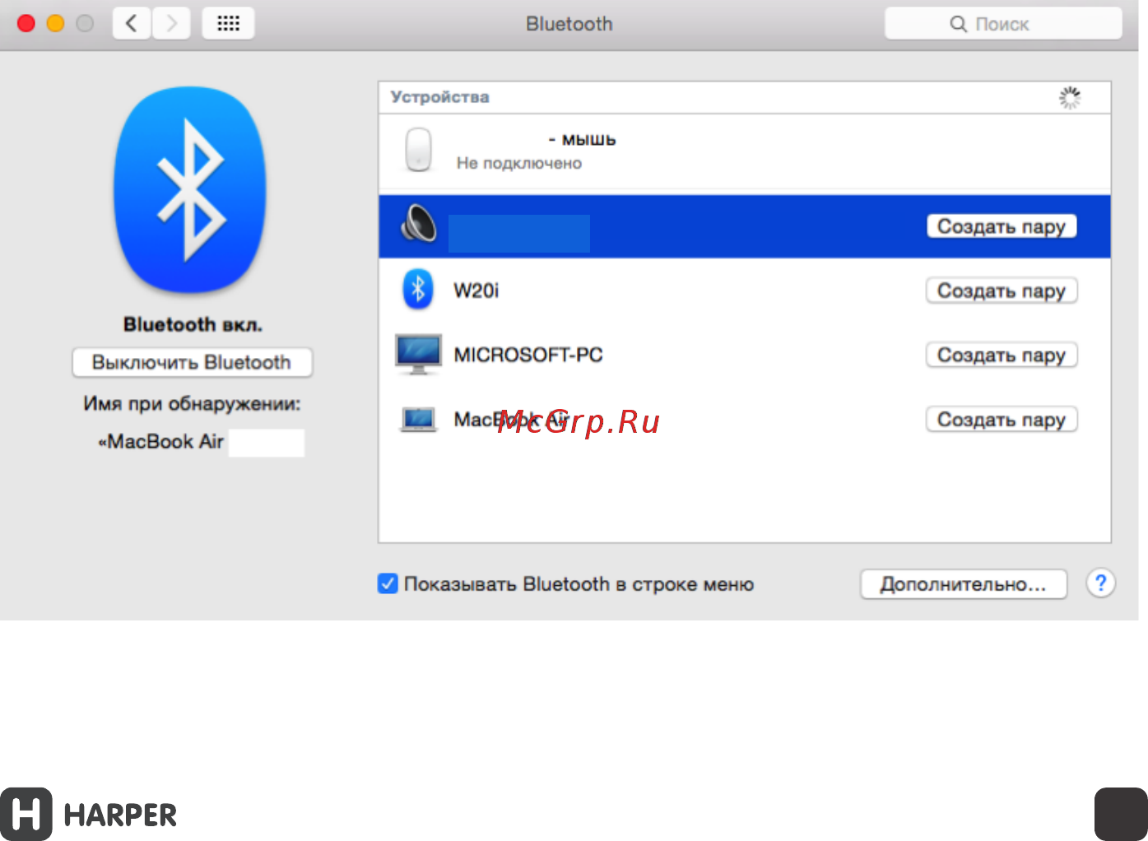This screenshot has height=841, width=1148.
Task: Click the Не подключено status text
Action: click(519, 163)
